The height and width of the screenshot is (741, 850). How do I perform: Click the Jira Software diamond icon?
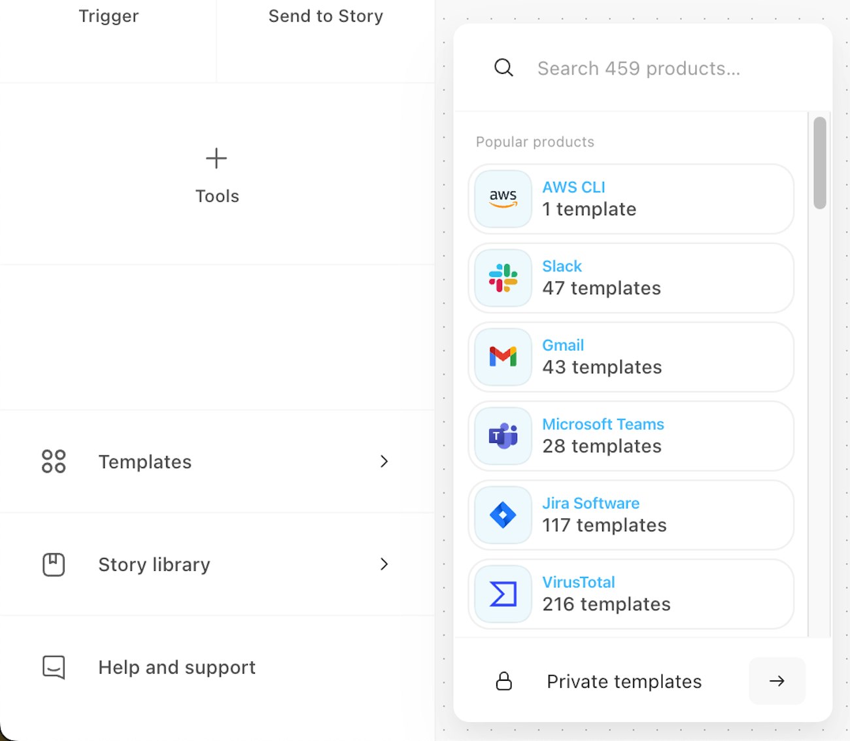click(x=503, y=515)
